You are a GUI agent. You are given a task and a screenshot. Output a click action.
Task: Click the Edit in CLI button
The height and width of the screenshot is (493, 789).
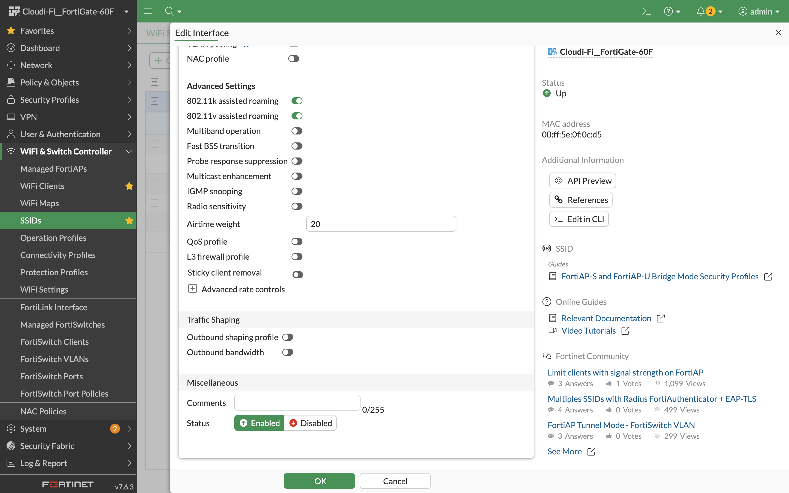click(579, 219)
